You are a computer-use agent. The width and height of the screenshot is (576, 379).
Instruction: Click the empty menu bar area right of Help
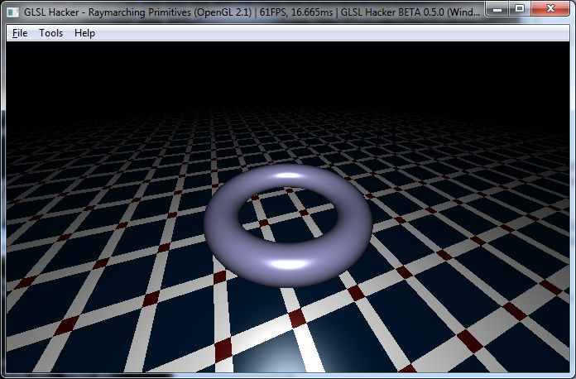pos(331,33)
